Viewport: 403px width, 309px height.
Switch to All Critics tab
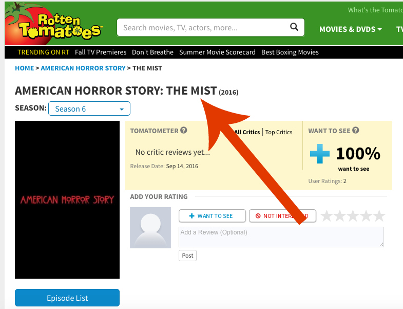pyautogui.click(x=247, y=132)
